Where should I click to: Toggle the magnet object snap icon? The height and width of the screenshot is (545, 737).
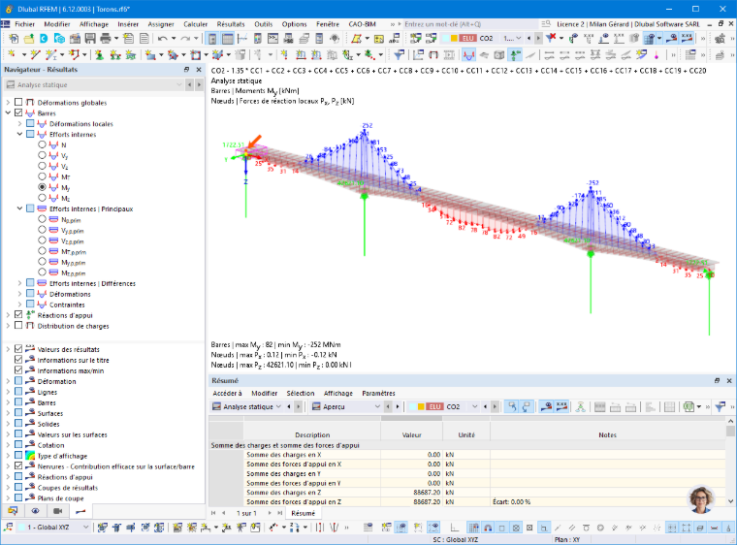[488, 528]
